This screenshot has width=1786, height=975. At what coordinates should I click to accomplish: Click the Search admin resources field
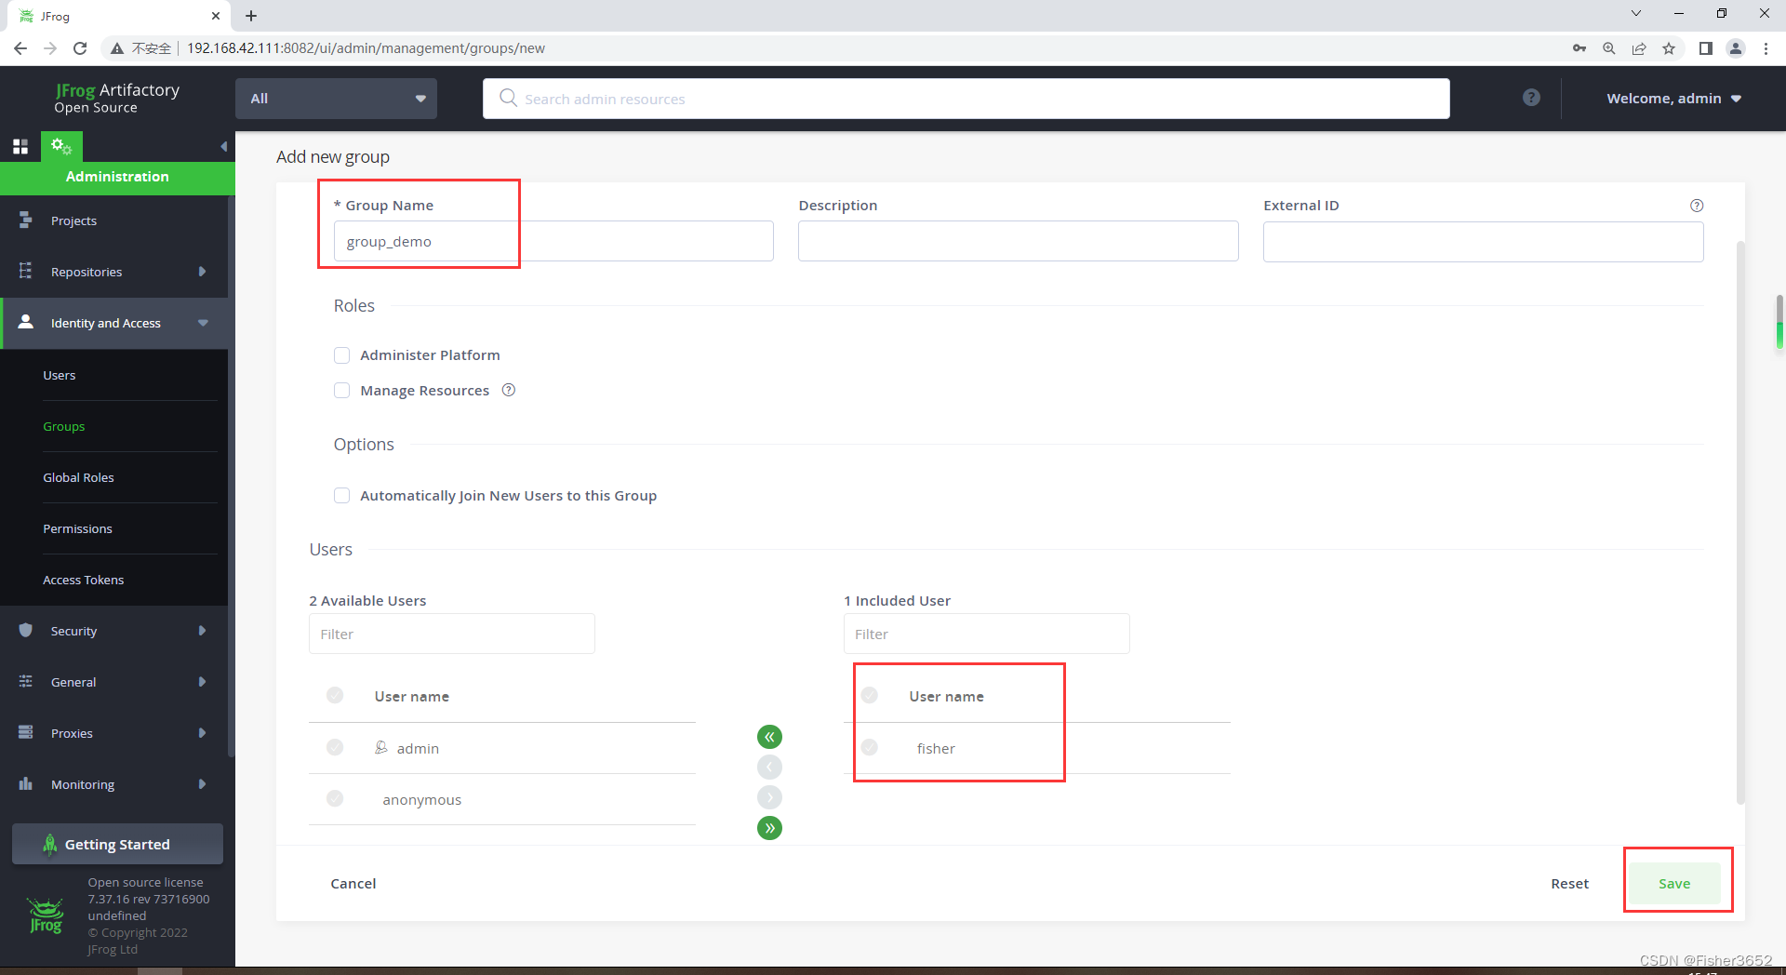pyautogui.click(x=966, y=99)
